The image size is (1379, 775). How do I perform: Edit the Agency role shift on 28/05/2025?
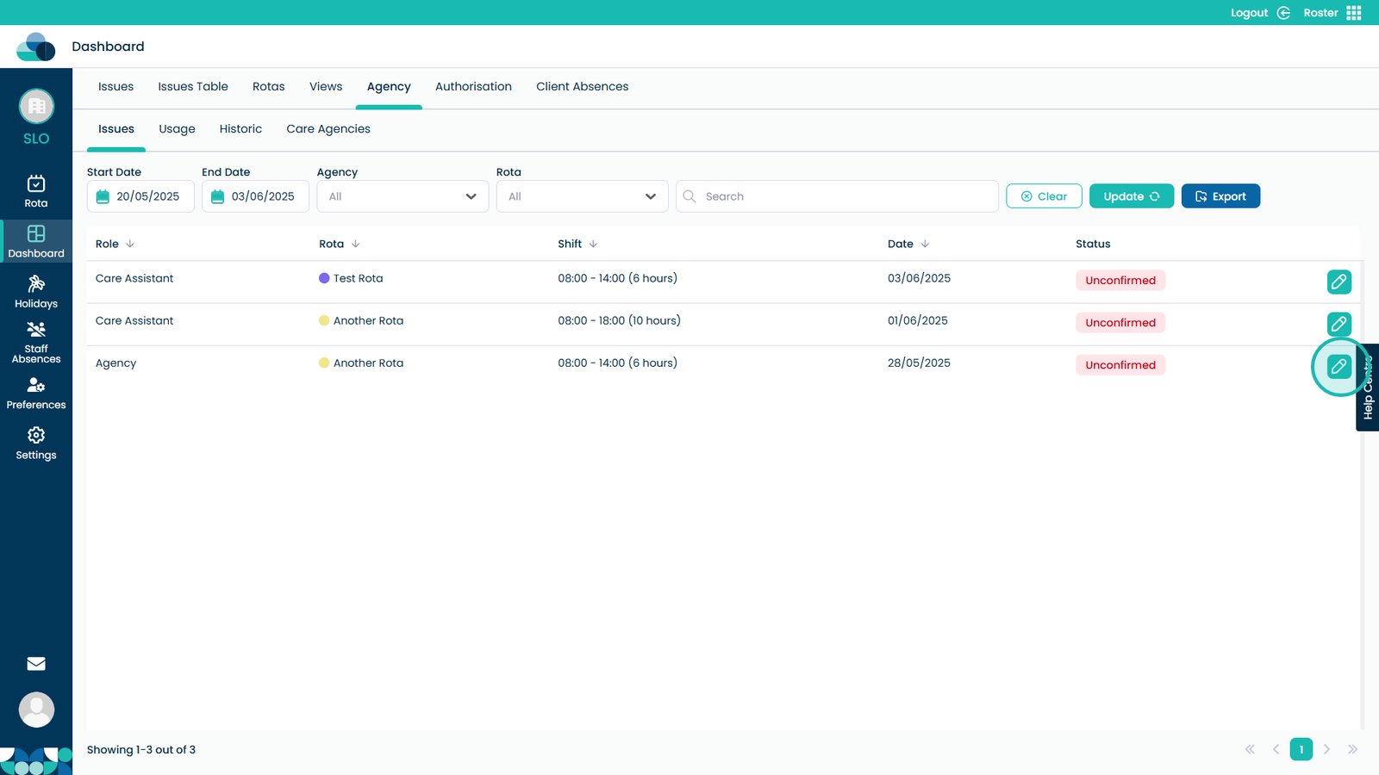point(1338,367)
